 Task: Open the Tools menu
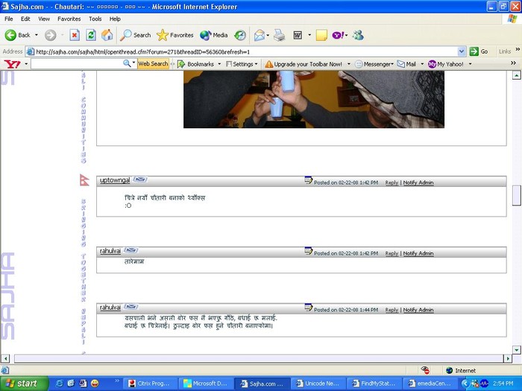point(95,19)
